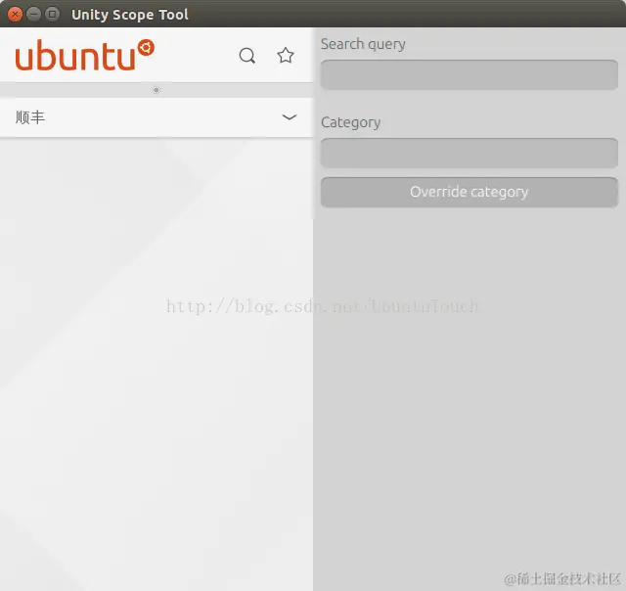Focus the Category input field
This screenshot has width=626, height=591.
469,153
